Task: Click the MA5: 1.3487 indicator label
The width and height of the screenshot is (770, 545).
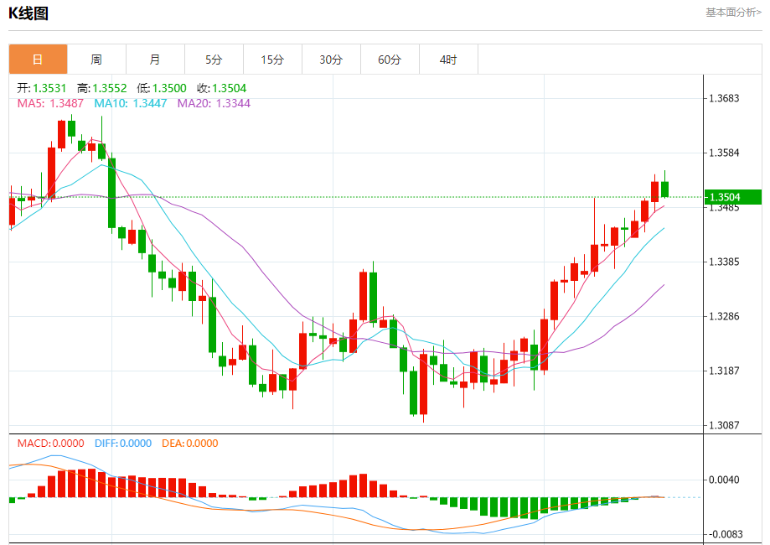Action: (x=50, y=103)
